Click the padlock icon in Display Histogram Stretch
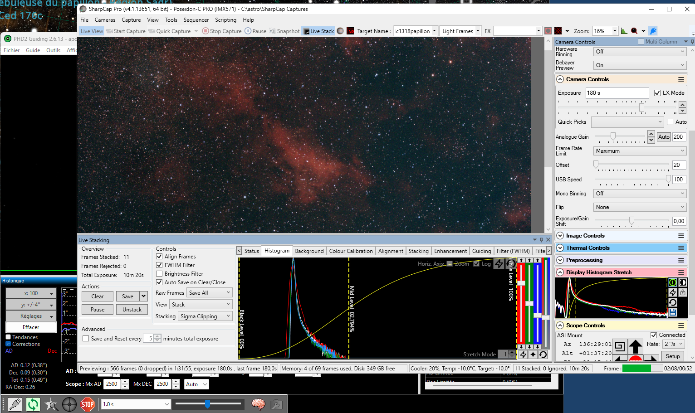This screenshot has height=413, width=695. tap(683, 293)
